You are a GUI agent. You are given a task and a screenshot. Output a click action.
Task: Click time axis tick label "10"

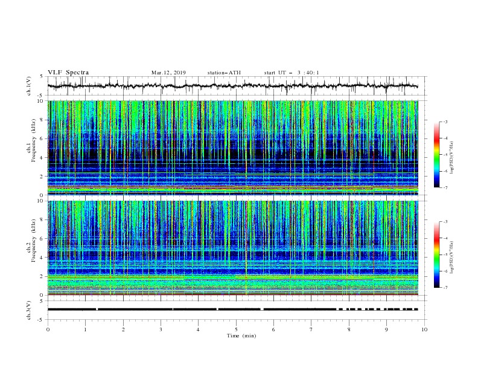click(424, 329)
